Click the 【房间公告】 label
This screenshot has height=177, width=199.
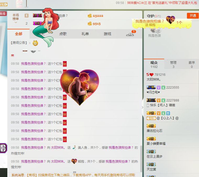pyautogui.click(x=19, y=43)
